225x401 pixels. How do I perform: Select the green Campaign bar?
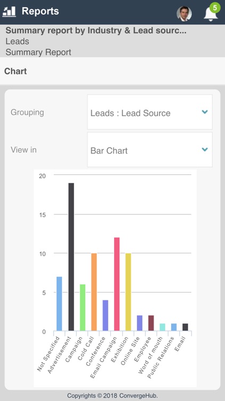click(x=83, y=307)
